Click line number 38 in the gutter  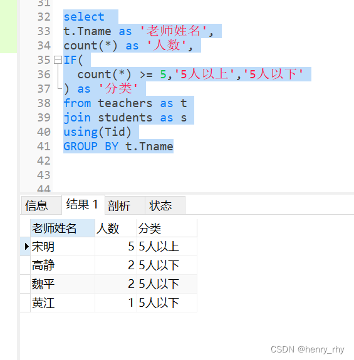[44, 103]
